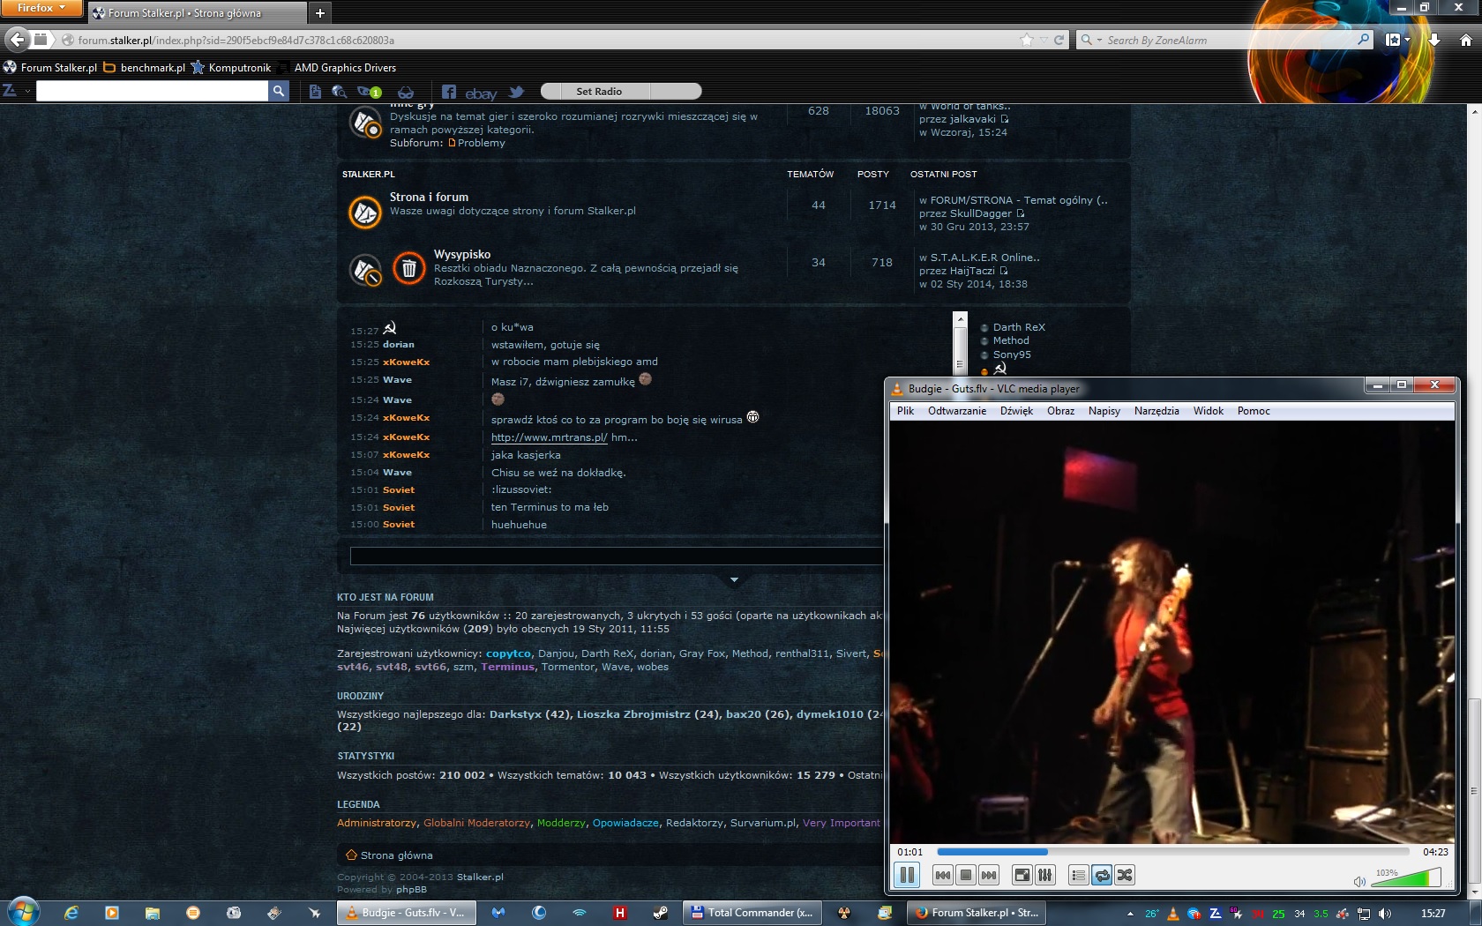Open VLC Widok menu
The image size is (1482, 926).
tap(1209, 411)
